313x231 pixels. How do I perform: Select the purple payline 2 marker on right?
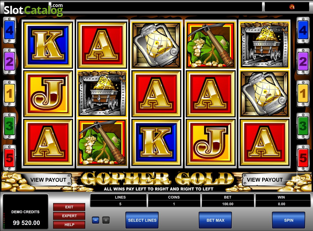coord(303,61)
